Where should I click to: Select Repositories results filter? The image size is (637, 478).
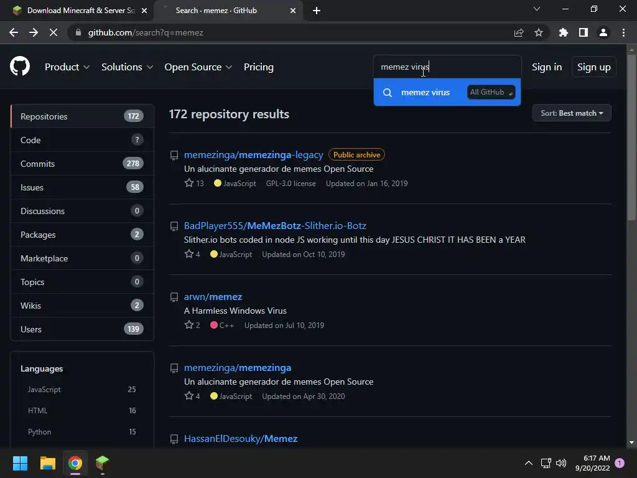[x=82, y=116]
